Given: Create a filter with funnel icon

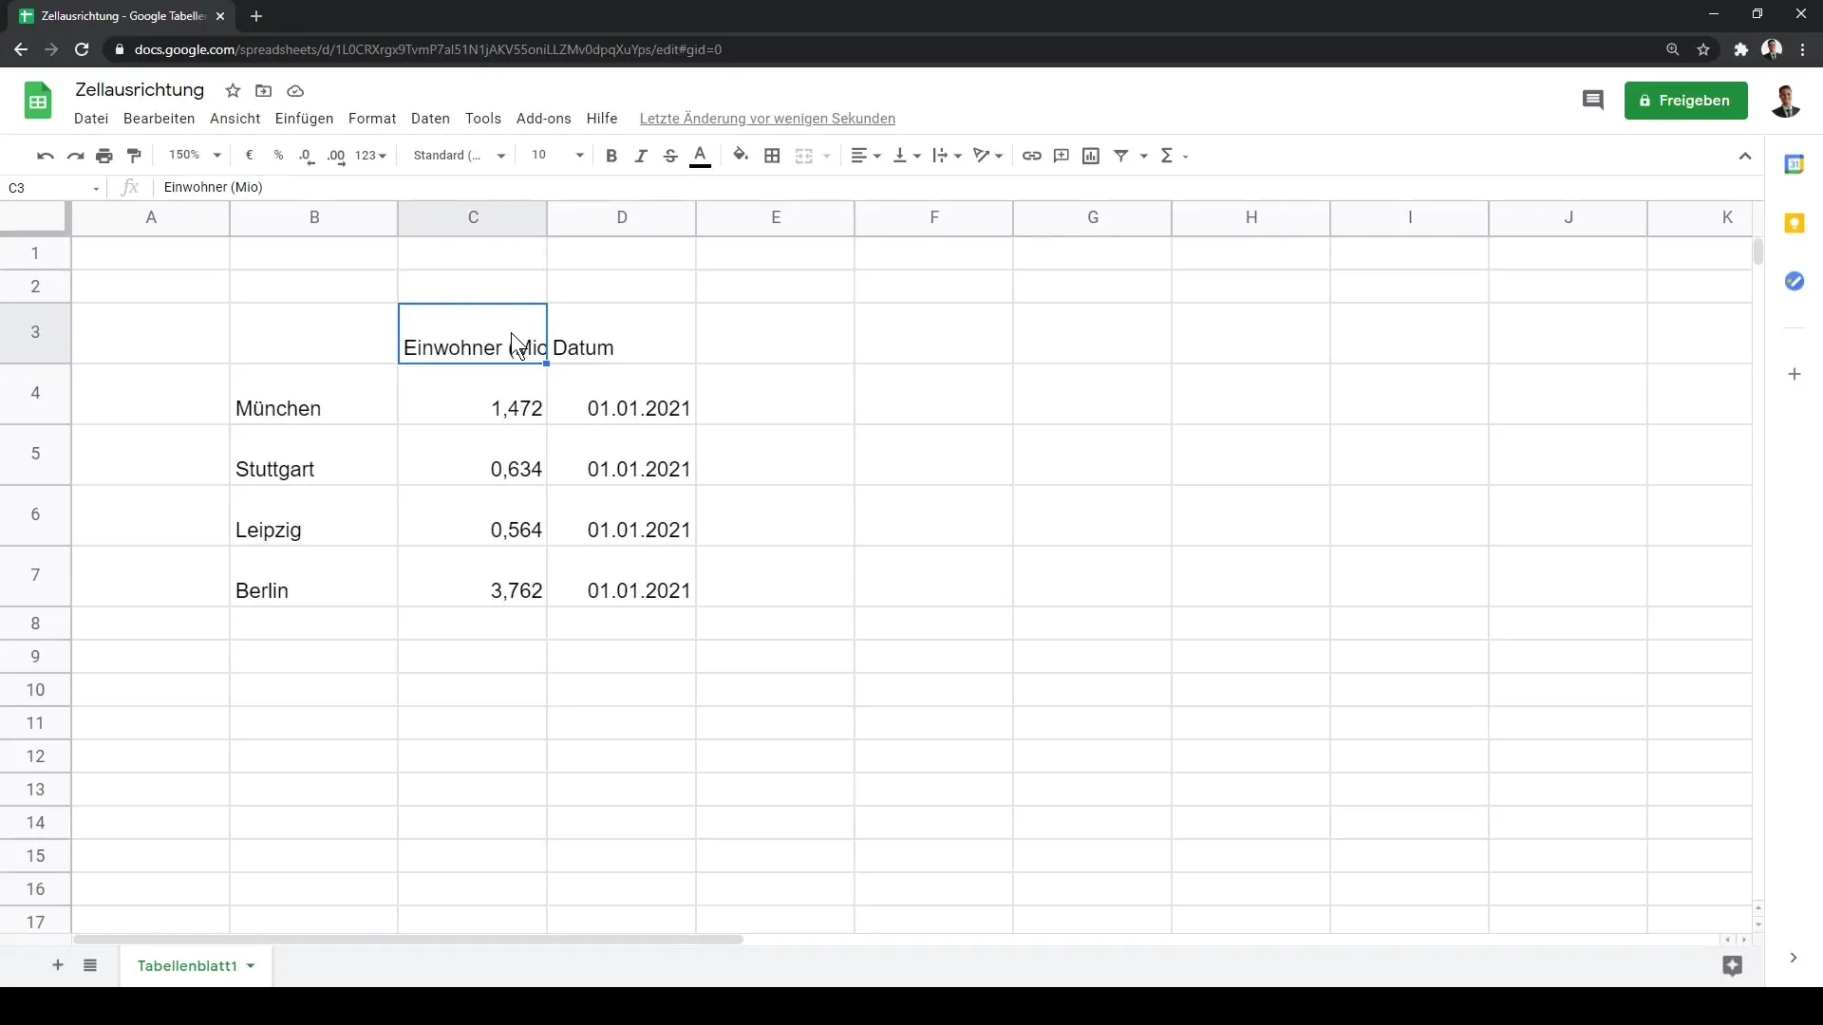Looking at the screenshot, I should 1121,156.
